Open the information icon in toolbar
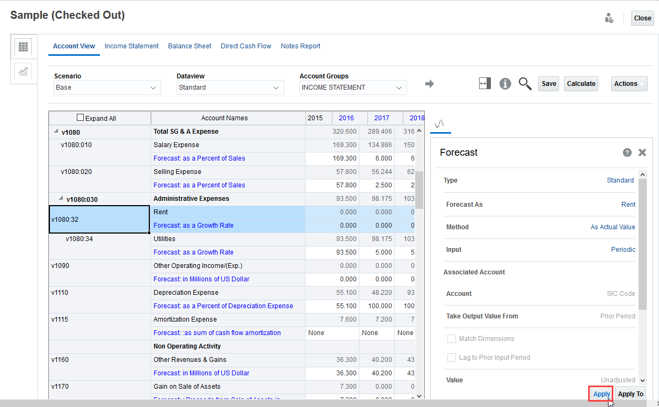The image size is (659, 407). pyautogui.click(x=505, y=84)
